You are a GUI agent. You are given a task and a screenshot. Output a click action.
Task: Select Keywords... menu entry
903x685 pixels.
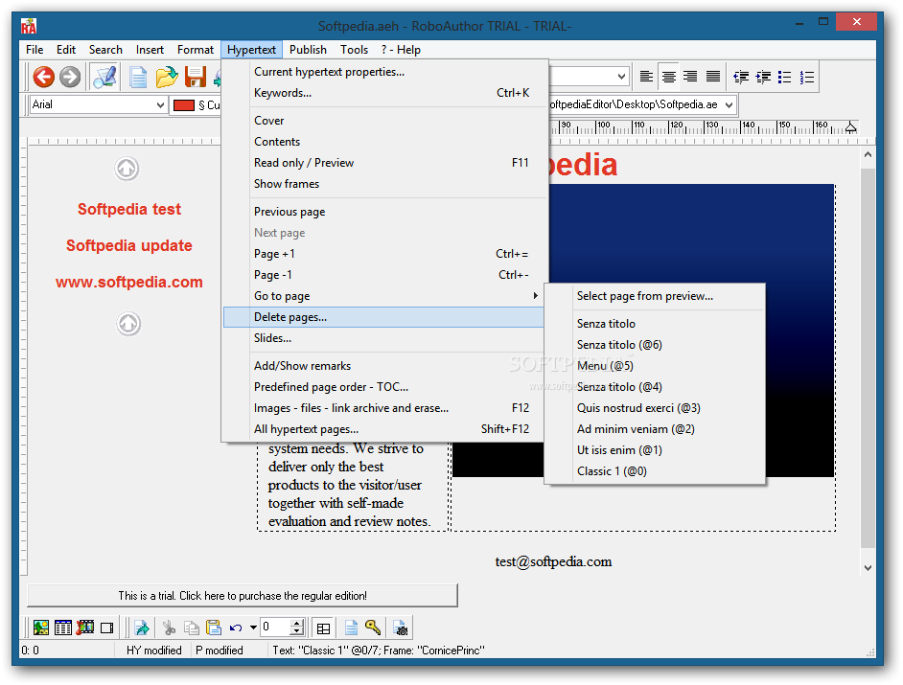click(383, 93)
